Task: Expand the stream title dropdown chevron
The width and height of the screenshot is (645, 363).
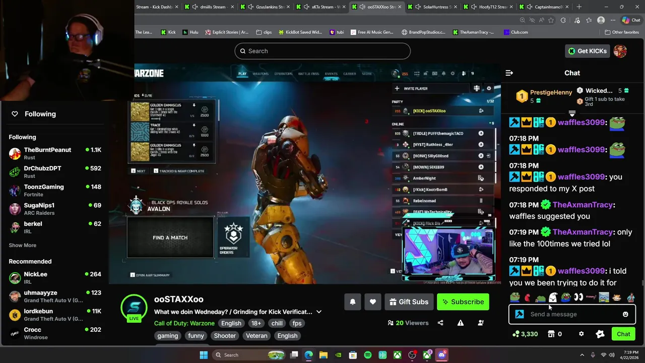Action: pos(319,312)
